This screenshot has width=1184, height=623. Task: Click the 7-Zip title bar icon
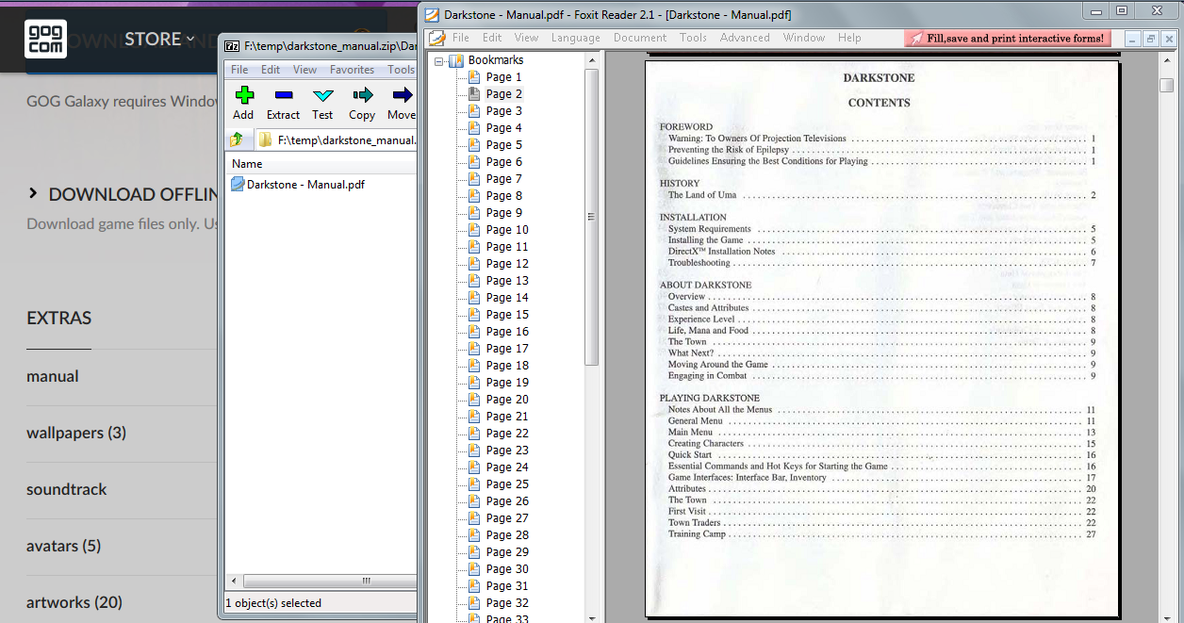(232, 45)
